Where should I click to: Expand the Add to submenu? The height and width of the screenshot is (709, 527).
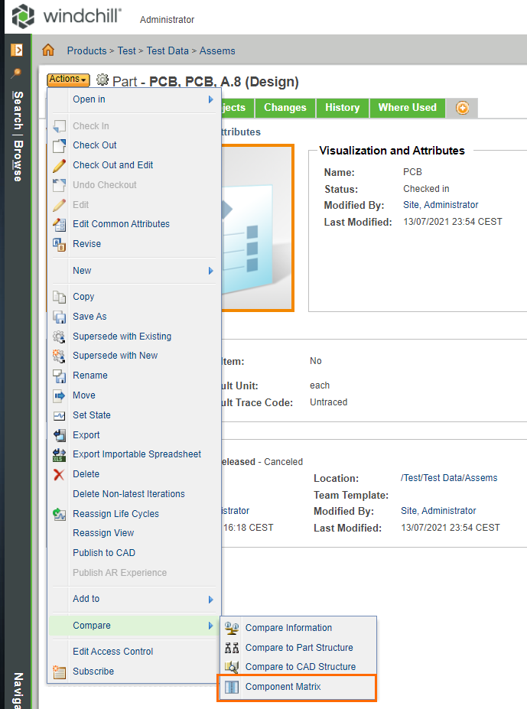click(134, 599)
